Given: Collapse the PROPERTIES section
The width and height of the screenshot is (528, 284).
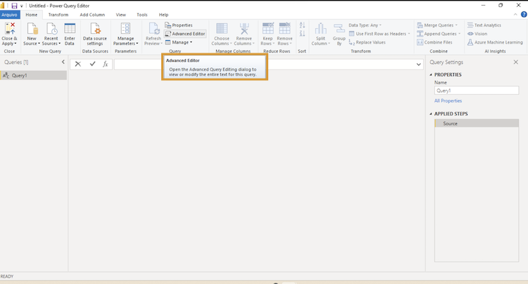Looking at the screenshot, I should point(431,75).
